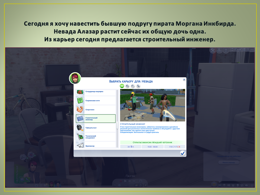This screenshot has width=260, height=195.
Task: Open the map travel pin icon
Action: 219,50
